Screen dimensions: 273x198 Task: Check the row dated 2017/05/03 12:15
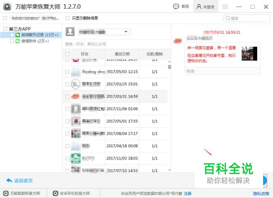(67, 72)
